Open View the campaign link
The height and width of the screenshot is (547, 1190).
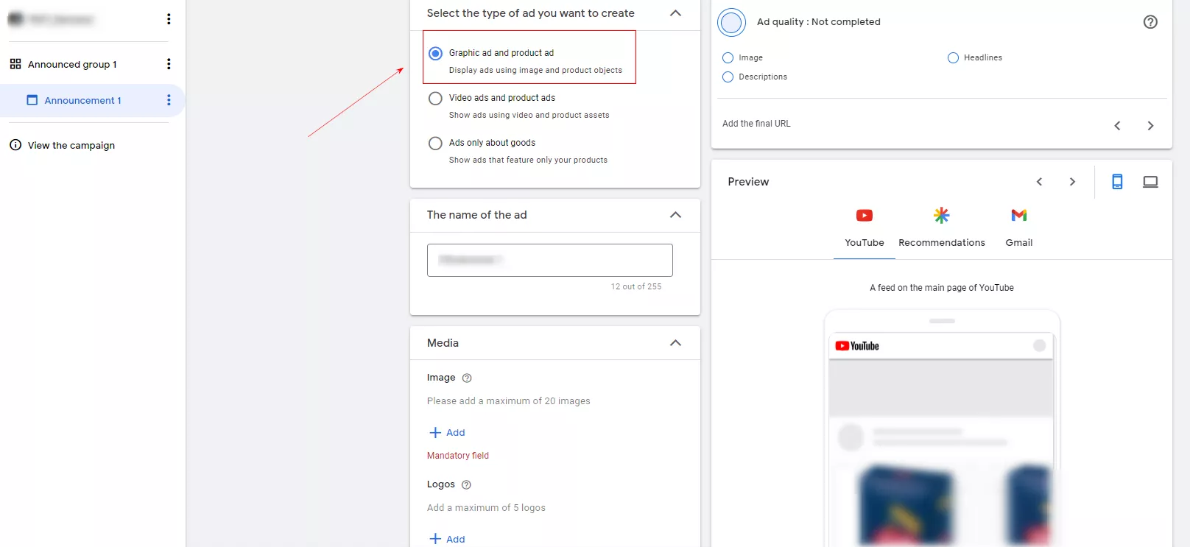click(x=71, y=146)
